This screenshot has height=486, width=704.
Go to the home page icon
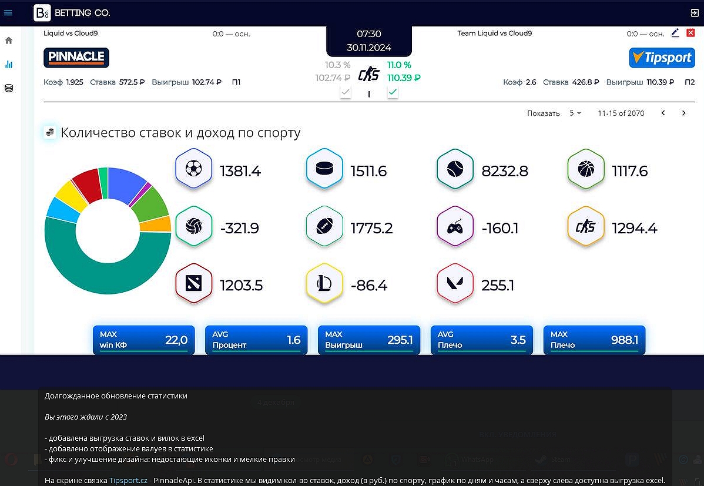[8, 41]
